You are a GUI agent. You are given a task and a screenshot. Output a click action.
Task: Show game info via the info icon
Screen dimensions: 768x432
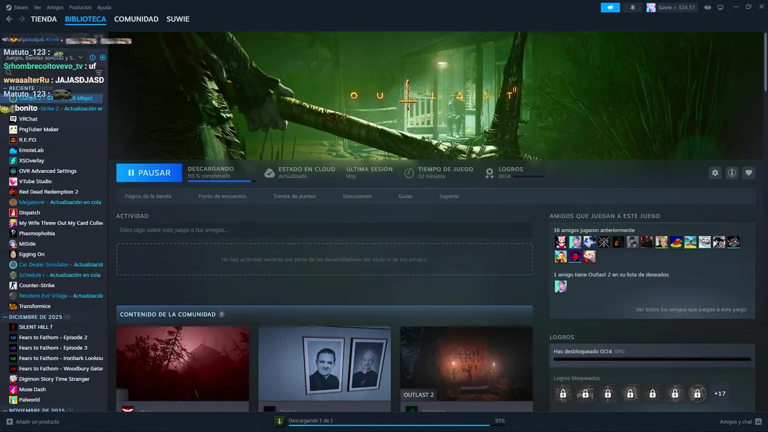click(731, 173)
